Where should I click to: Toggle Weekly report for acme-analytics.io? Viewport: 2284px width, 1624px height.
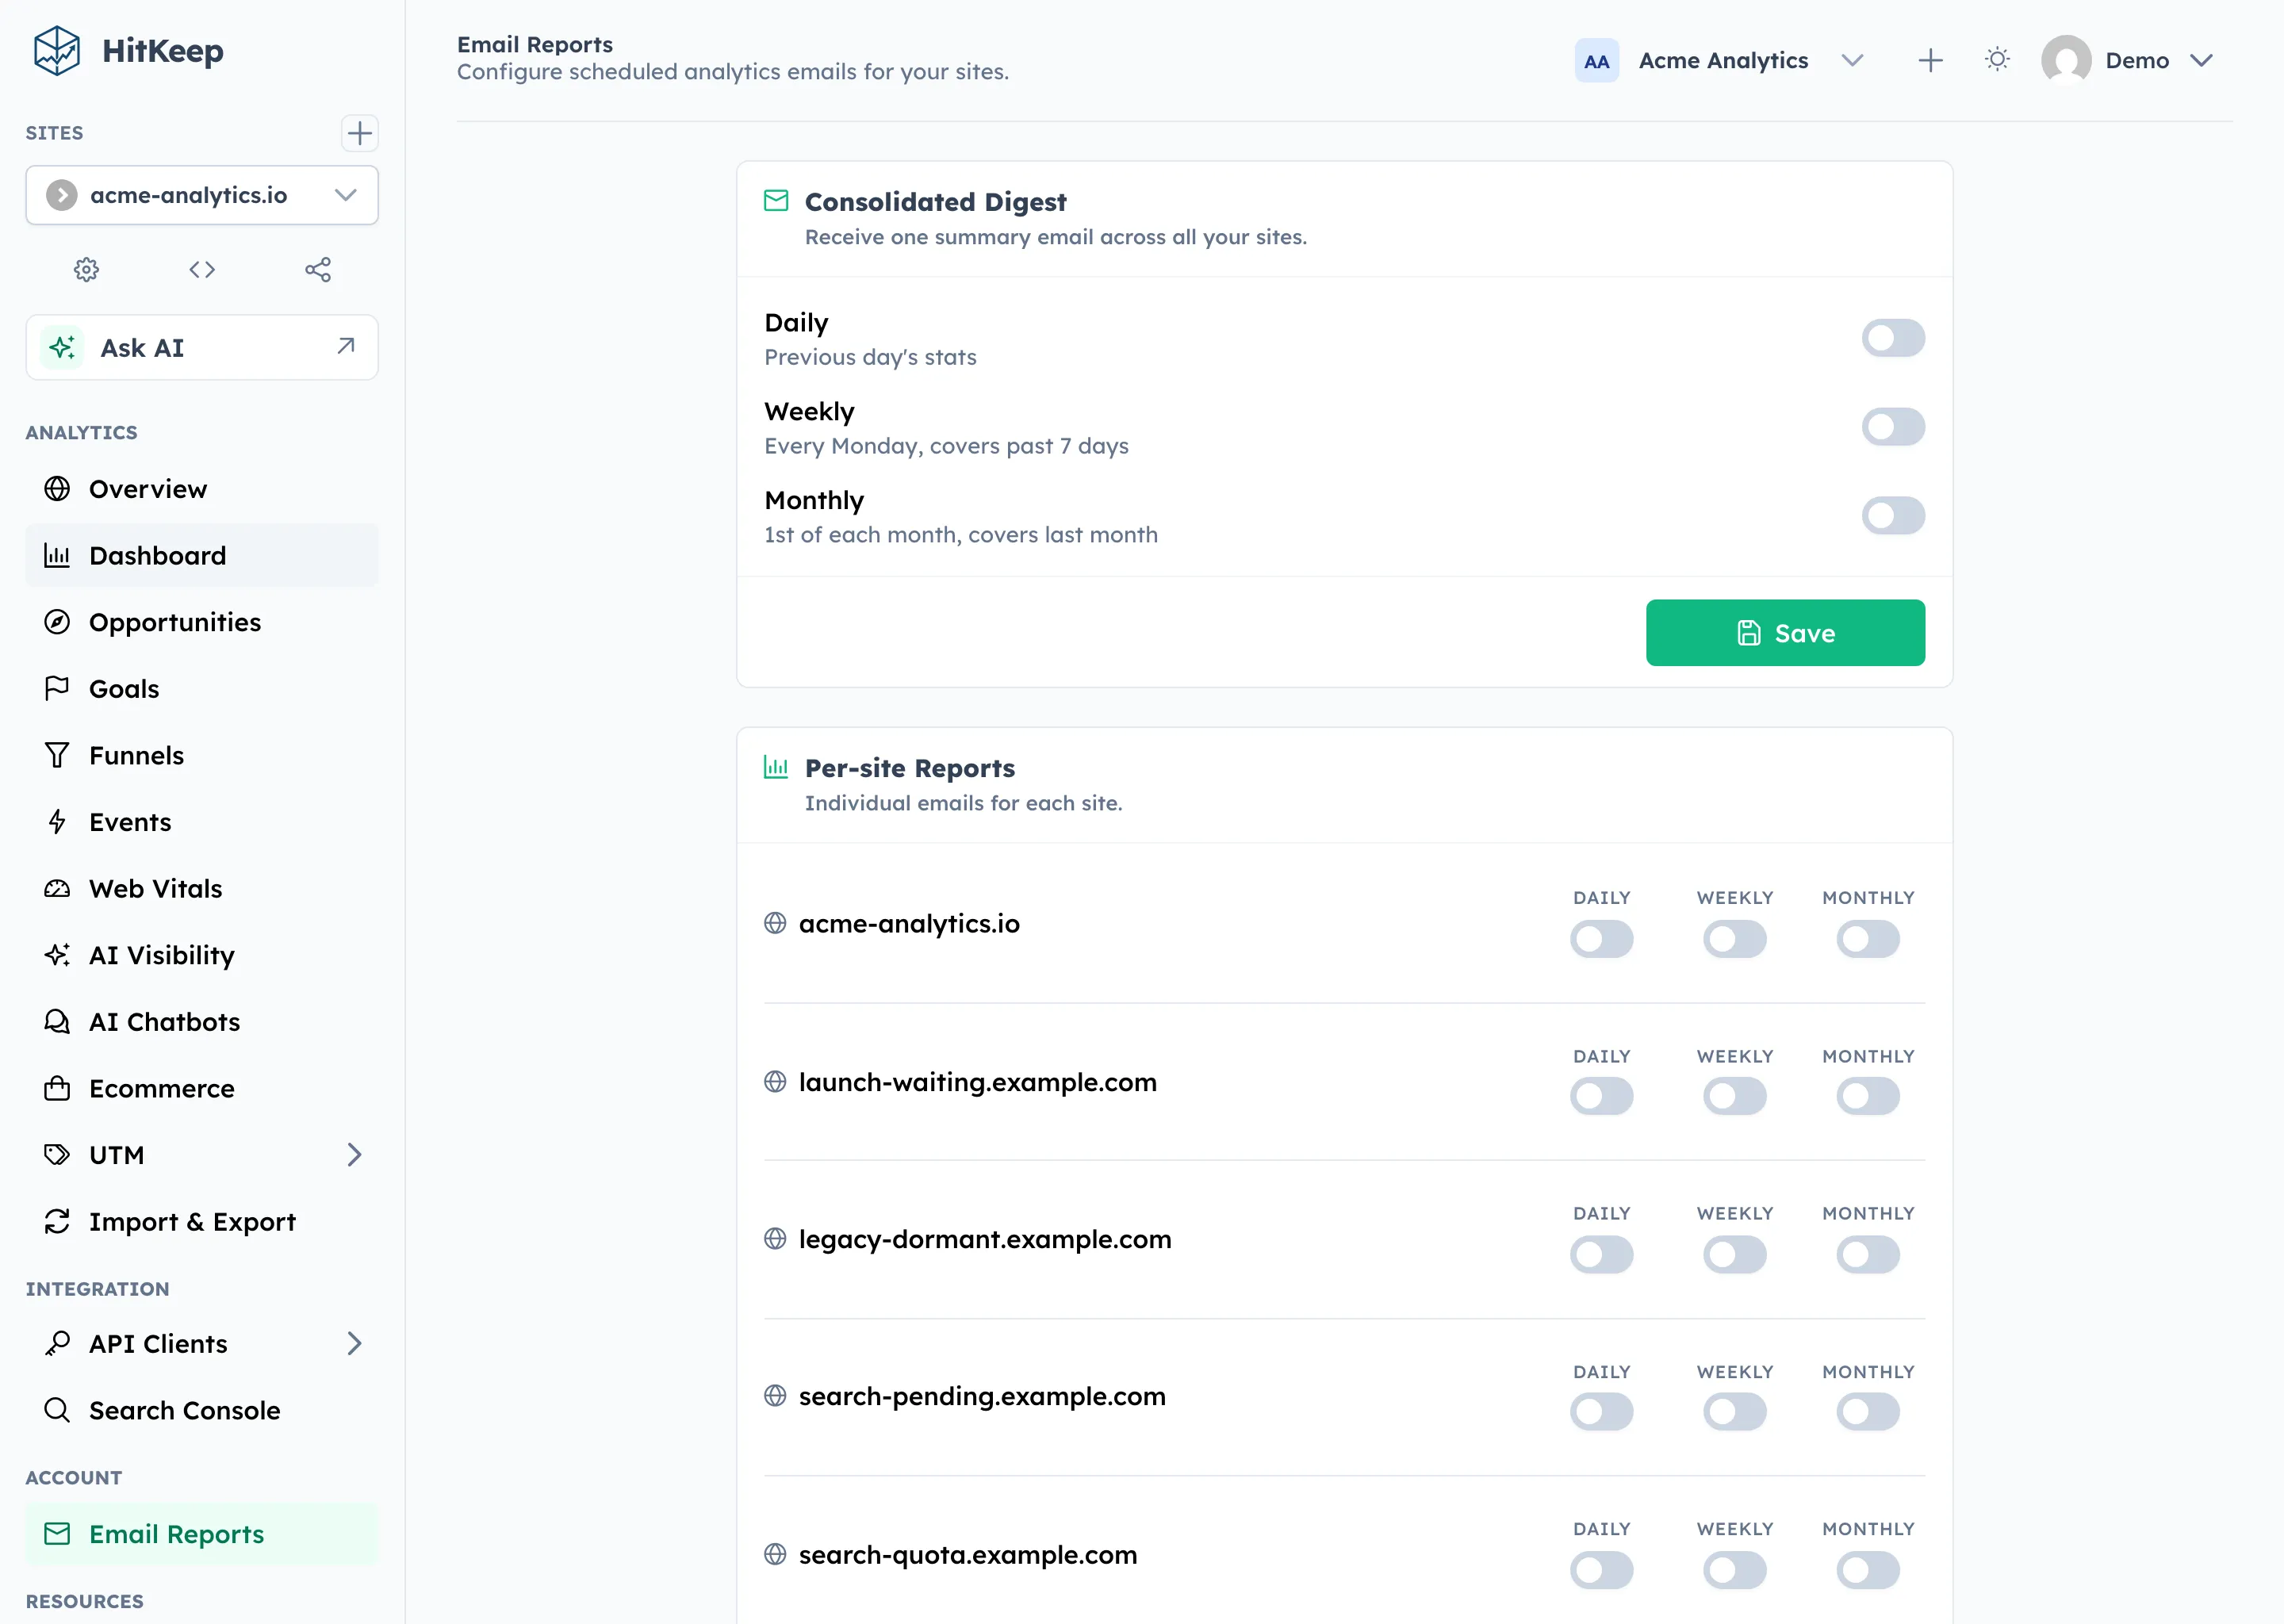pyautogui.click(x=1734, y=939)
